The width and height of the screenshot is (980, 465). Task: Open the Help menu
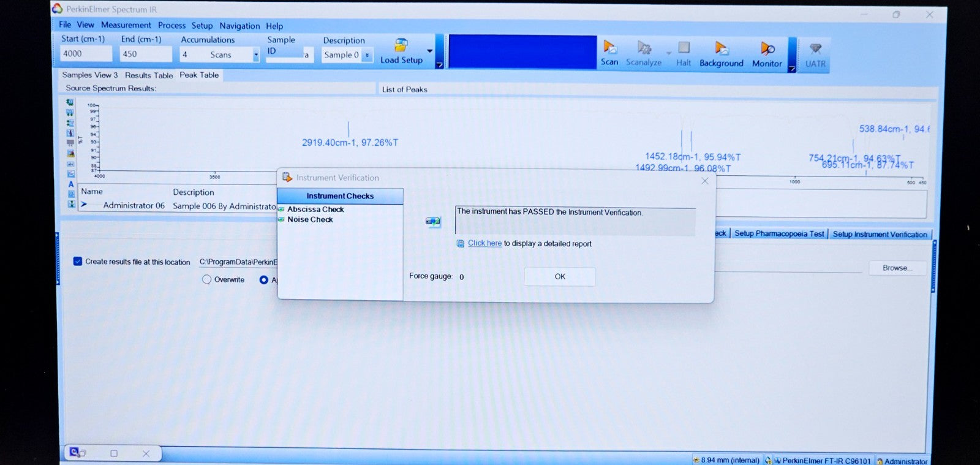pyautogui.click(x=274, y=26)
